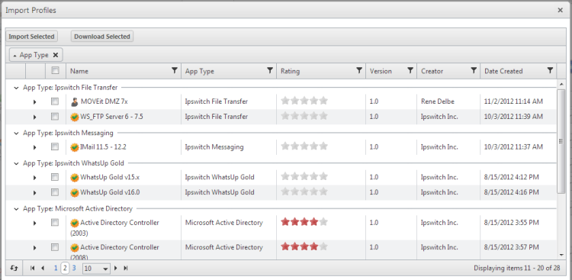Click the certified badge beside IMail 11.5 - 12.2
The image size is (572, 280).
pyautogui.click(x=75, y=147)
